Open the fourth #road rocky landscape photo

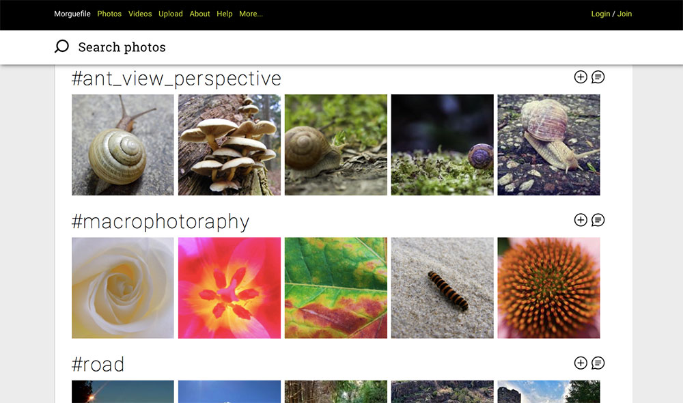pyautogui.click(x=442, y=391)
